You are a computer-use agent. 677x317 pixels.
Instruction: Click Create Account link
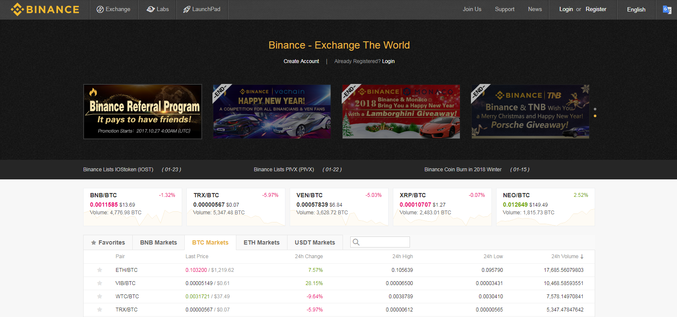click(301, 61)
